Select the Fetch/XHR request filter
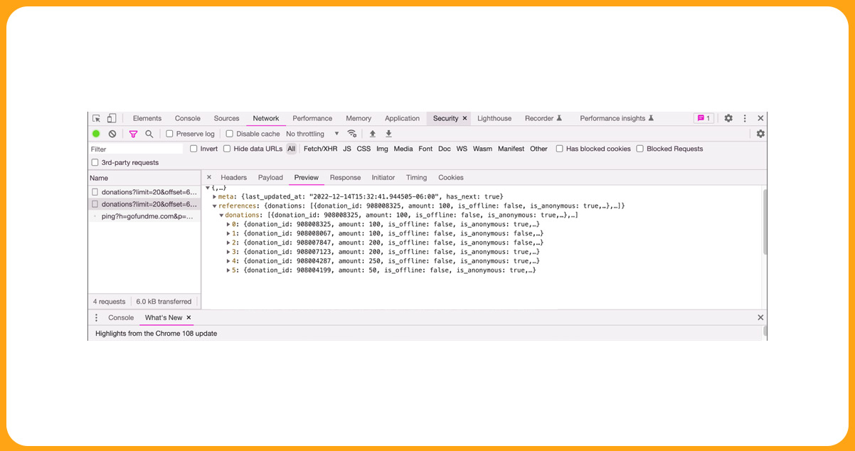The image size is (855, 451). point(320,149)
